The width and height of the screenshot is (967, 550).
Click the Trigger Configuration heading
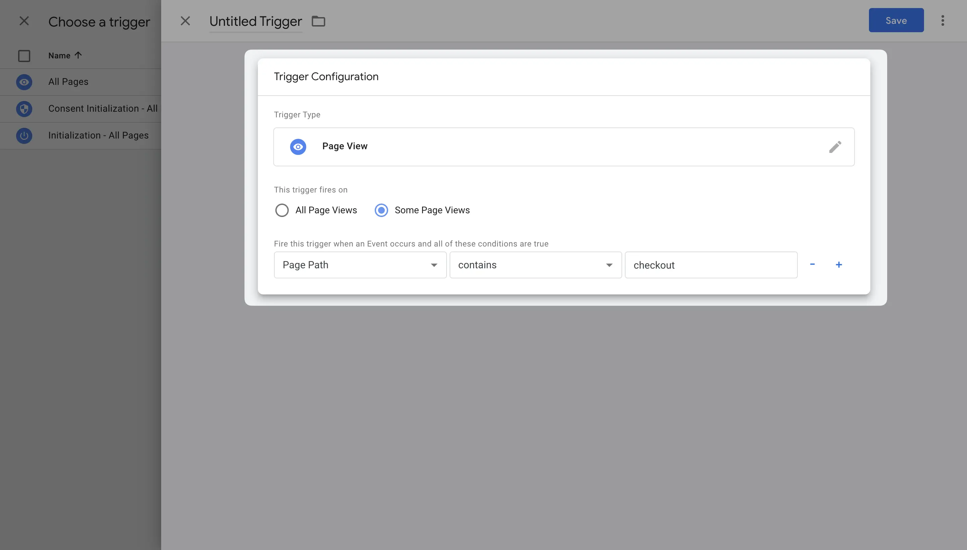326,77
